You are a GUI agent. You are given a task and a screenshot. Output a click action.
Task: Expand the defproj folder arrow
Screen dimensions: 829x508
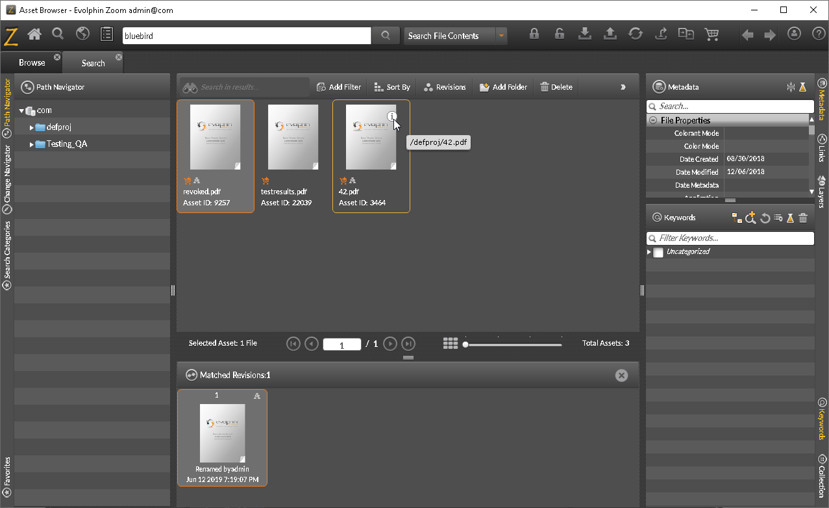point(31,127)
